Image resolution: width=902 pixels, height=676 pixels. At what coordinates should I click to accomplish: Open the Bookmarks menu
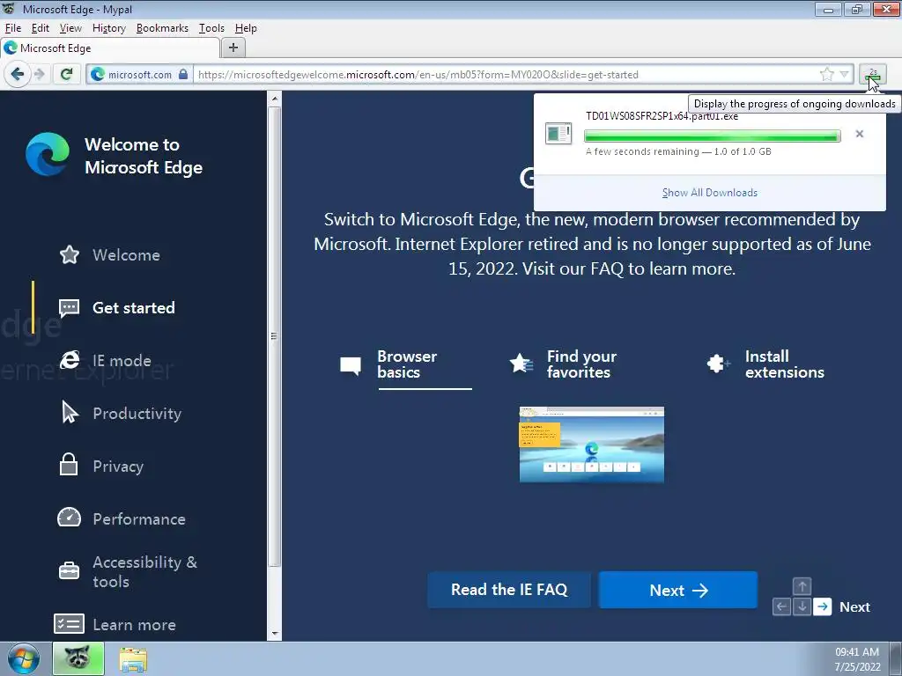click(162, 28)
